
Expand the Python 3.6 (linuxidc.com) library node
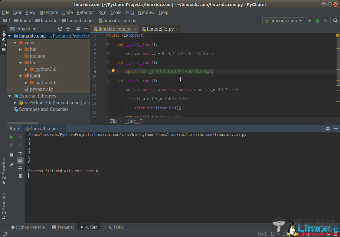[15, 103]
